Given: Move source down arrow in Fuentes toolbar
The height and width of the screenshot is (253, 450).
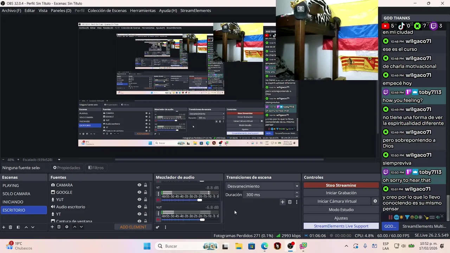Looking at the screenshot, I should (81, 227).
